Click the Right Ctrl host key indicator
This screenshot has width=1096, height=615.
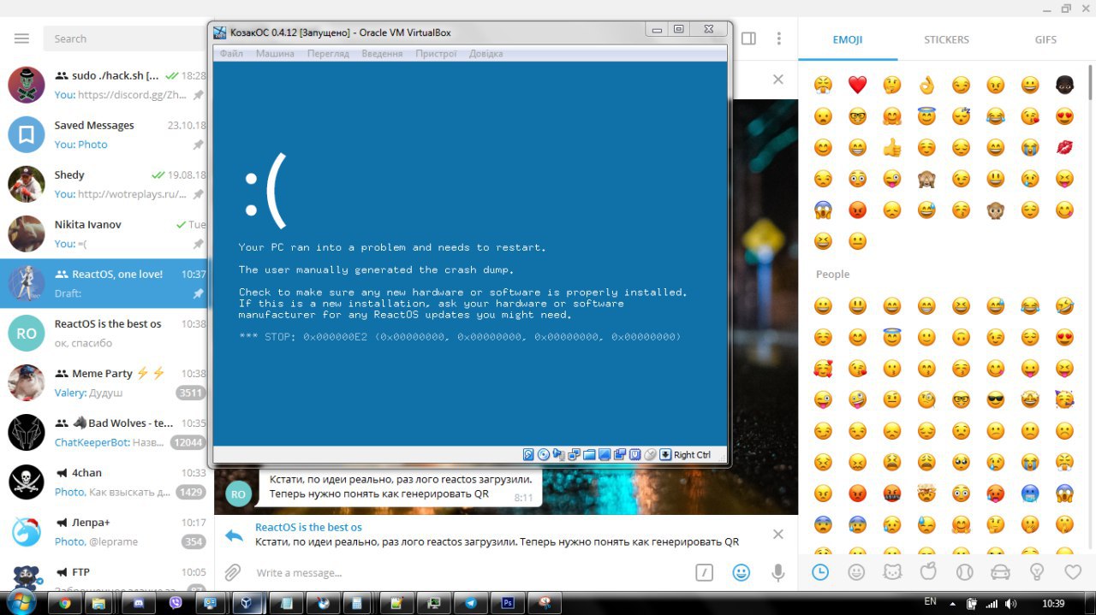692,454
